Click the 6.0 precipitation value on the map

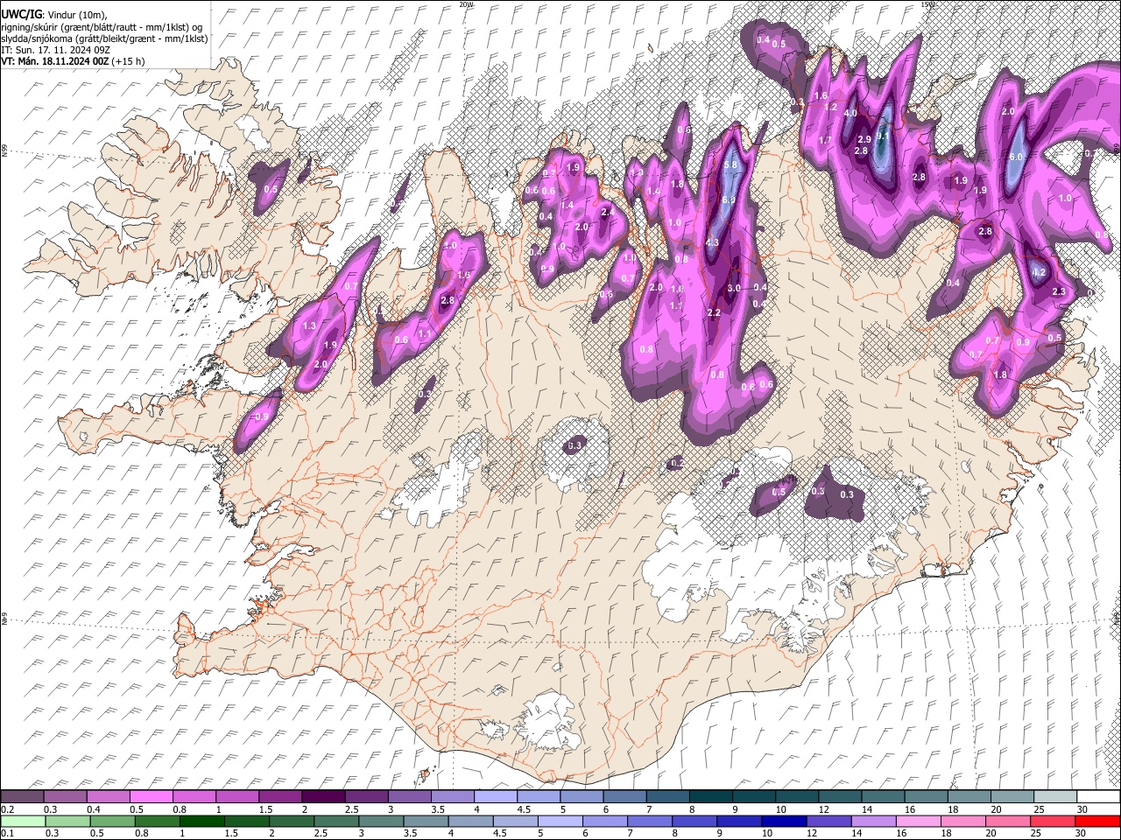point(1017,157)
